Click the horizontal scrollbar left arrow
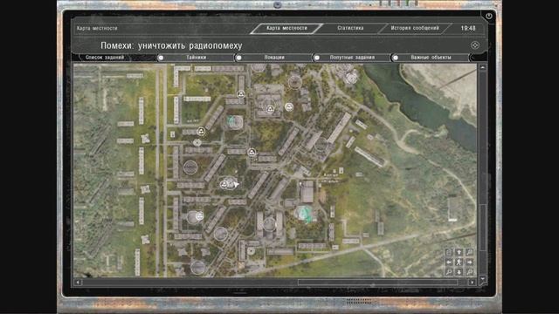This screenshot has height=314, width=559. (x=78, y=283)
